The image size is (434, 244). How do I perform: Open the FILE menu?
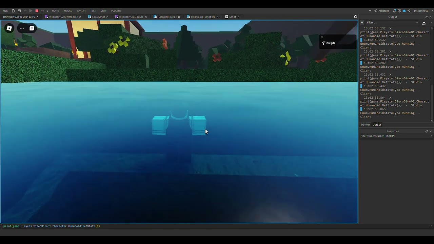[5, 11]
